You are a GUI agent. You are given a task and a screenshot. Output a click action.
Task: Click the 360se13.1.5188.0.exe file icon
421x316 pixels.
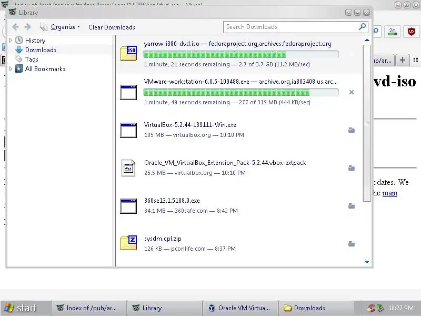click(128, 206)
